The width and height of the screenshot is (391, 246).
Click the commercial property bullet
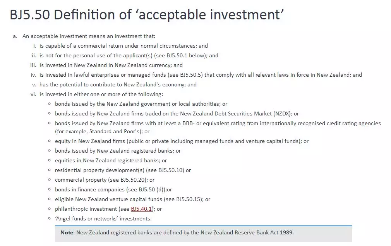click(105, 180)
